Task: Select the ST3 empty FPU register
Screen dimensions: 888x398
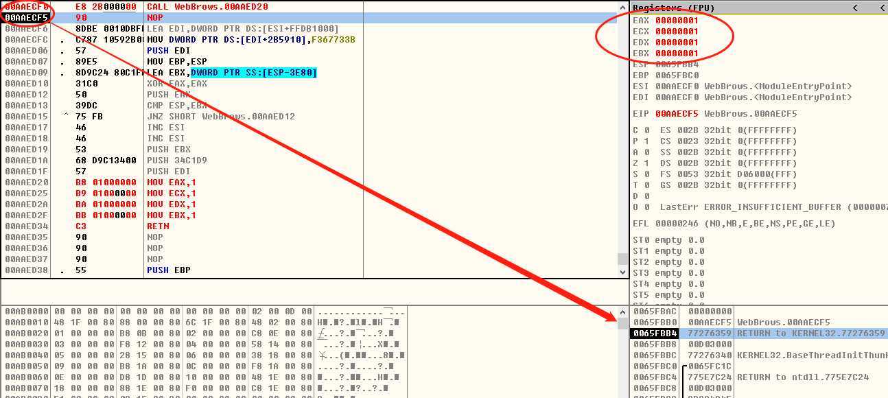Action: click(668, 273)
